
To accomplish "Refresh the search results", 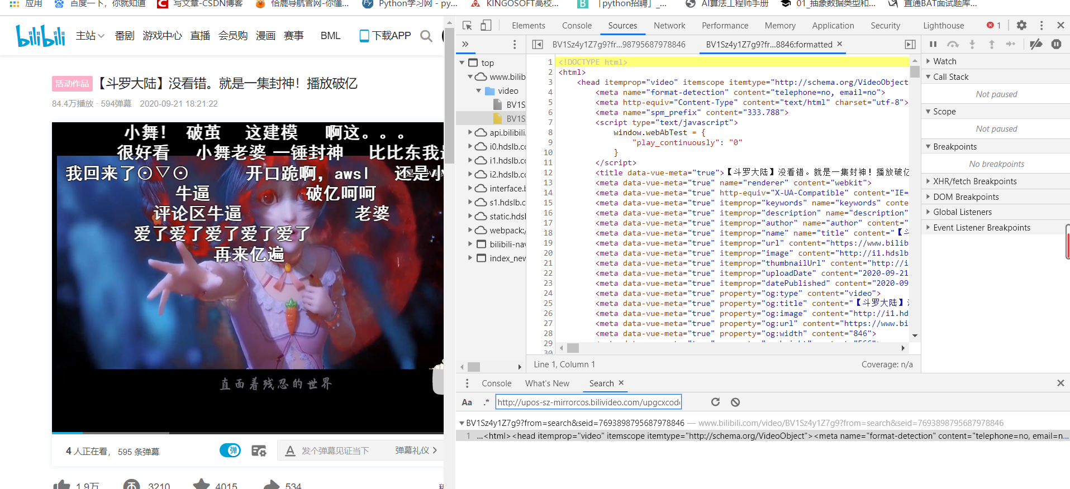I will 715,402.
